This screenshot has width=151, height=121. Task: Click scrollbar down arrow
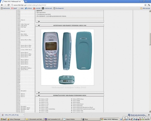[150, 111]
